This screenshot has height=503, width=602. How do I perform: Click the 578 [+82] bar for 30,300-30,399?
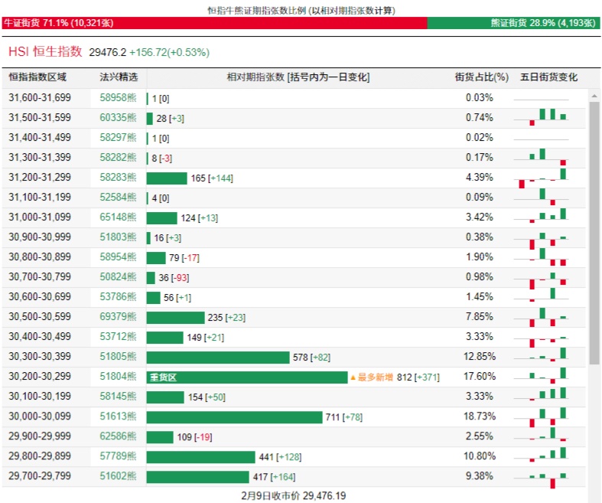[218, 358]
